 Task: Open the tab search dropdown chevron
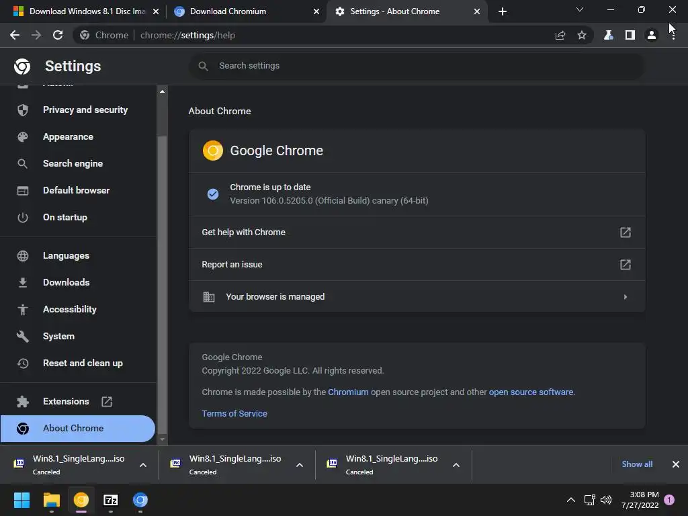click(x=580, y=9)
